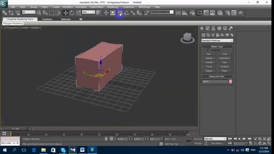The height and width of the screenshot is (154, 274).
Task: Toggle the Snaps Toggle button
Action: tap(120, 13)
